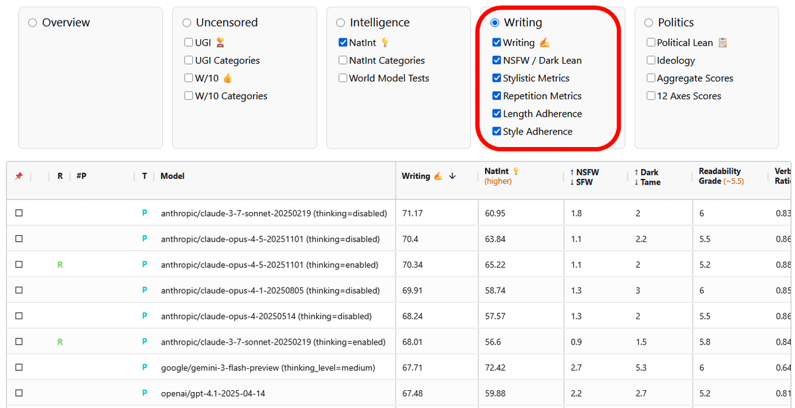795x408 pixels.
Task: Click the R badge on claude-3-7-sonnet thinking=enabled row
Action: pyautogui.click(x=60, y=342)
